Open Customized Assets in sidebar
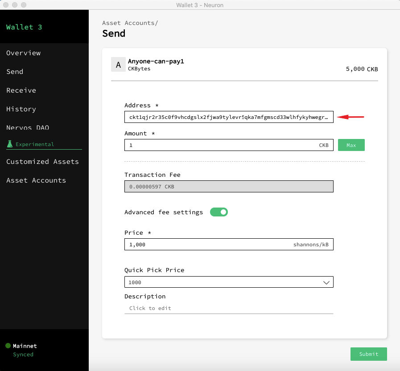The height and width of the screenshot is (371, 400). [x=42, y=162]
